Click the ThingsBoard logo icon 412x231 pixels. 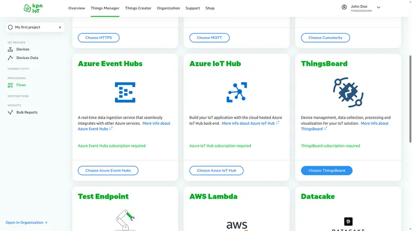point(348,92)
